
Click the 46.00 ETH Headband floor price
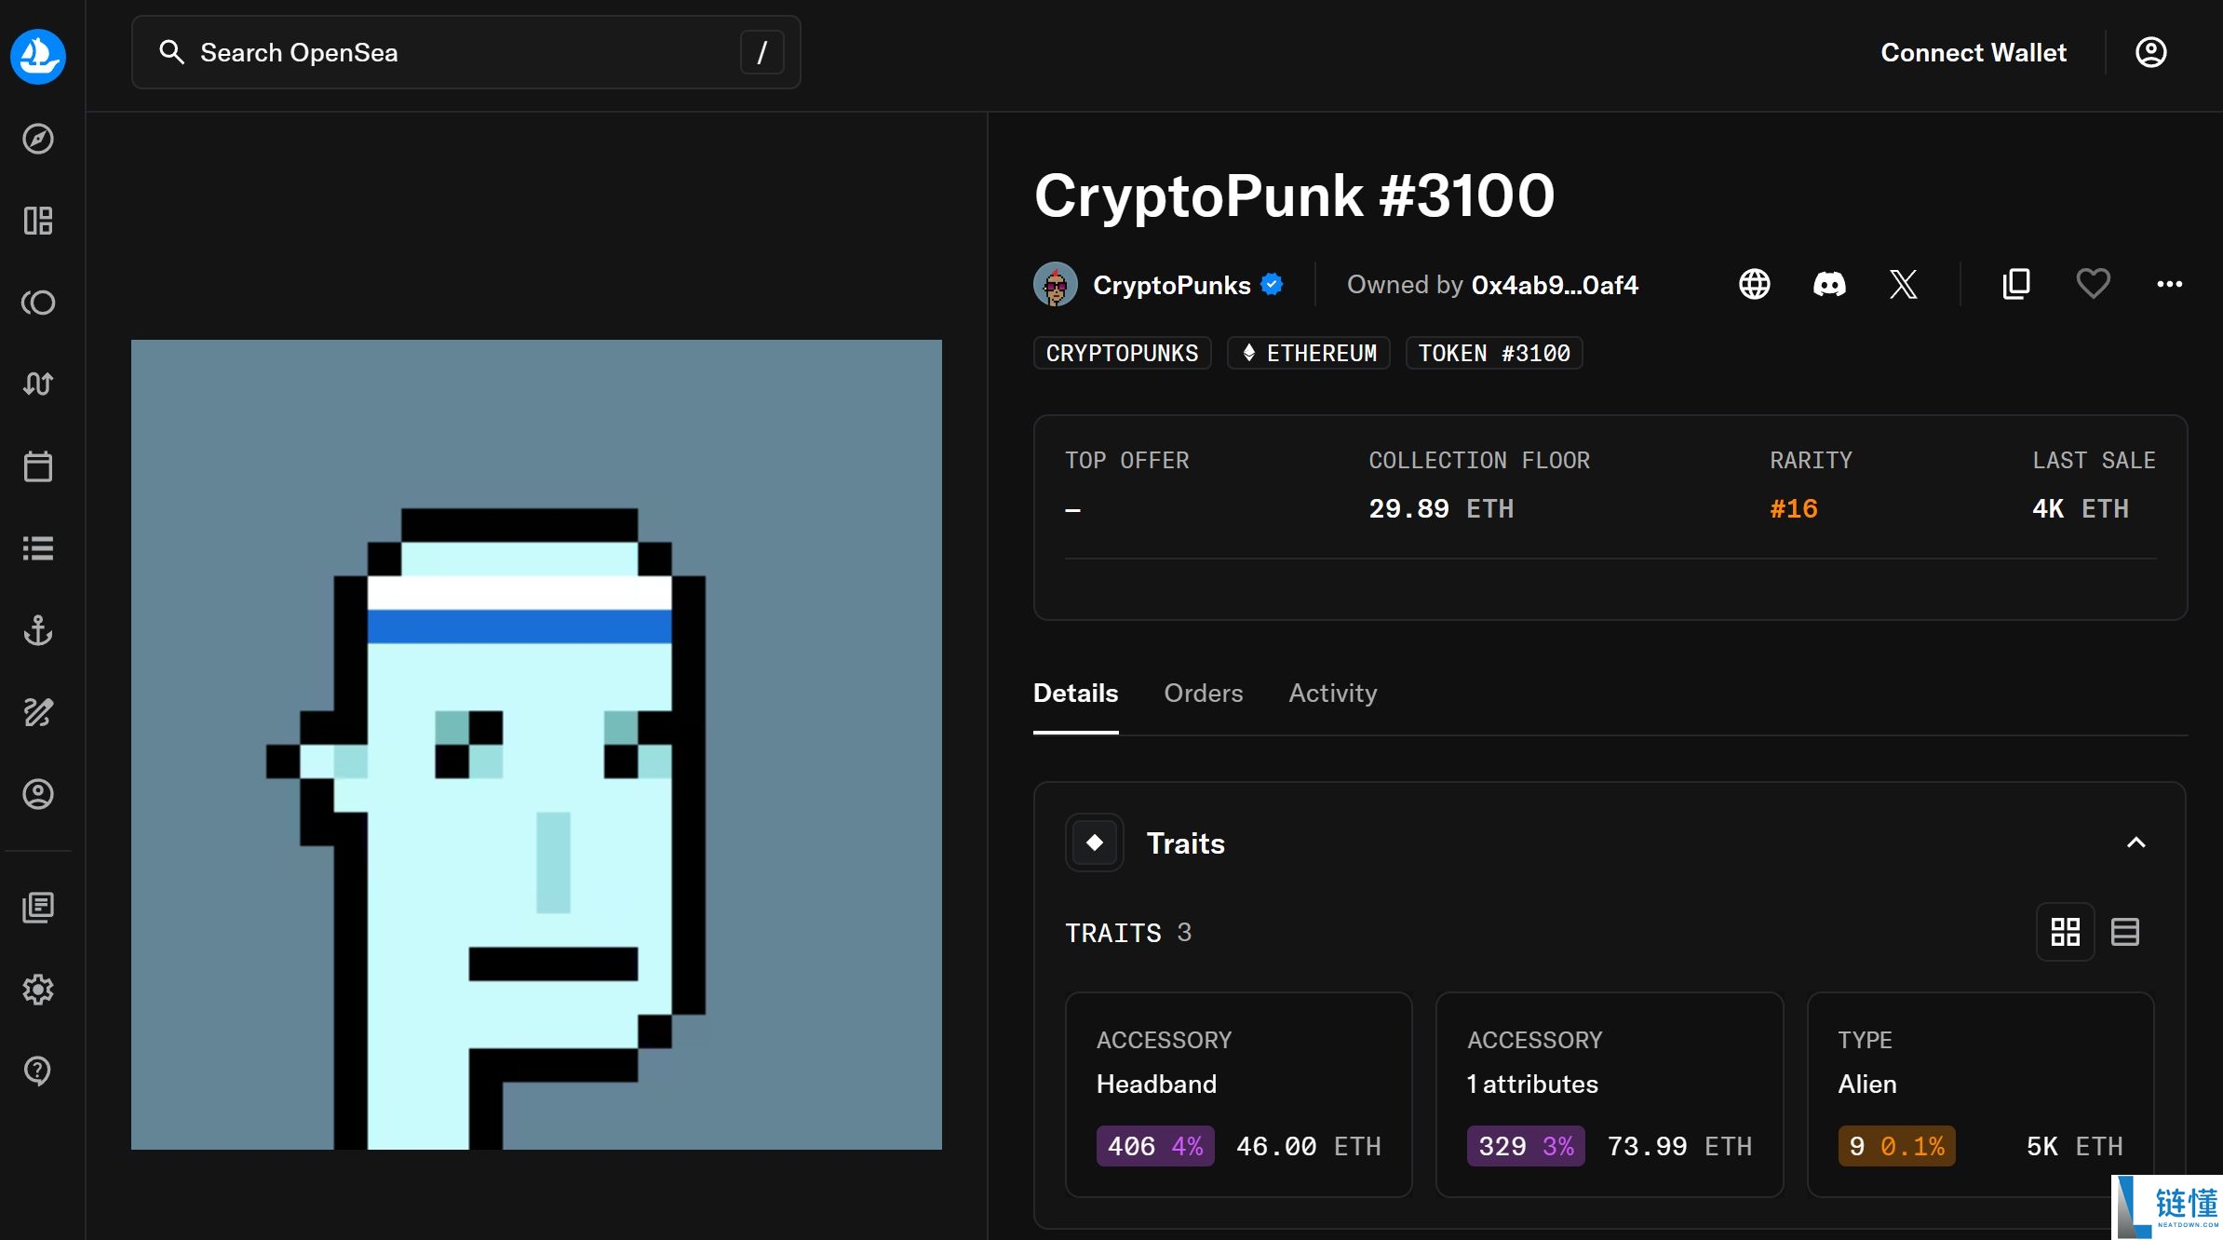coord(1309,1146)
